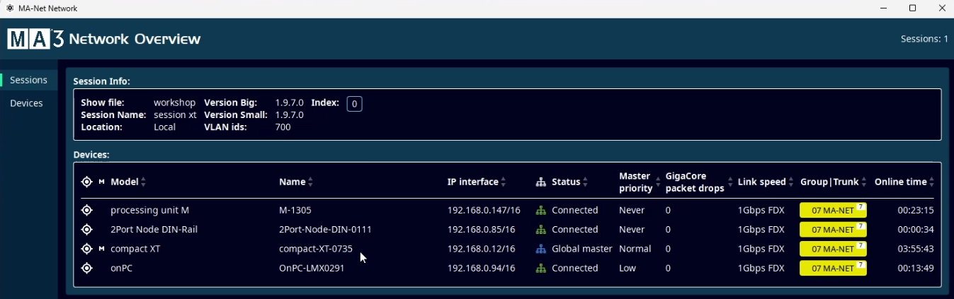The width and height of the screenshot is (954, 299).
Task: Click the session Index 0 box
Action: click(x=354, y=104)
